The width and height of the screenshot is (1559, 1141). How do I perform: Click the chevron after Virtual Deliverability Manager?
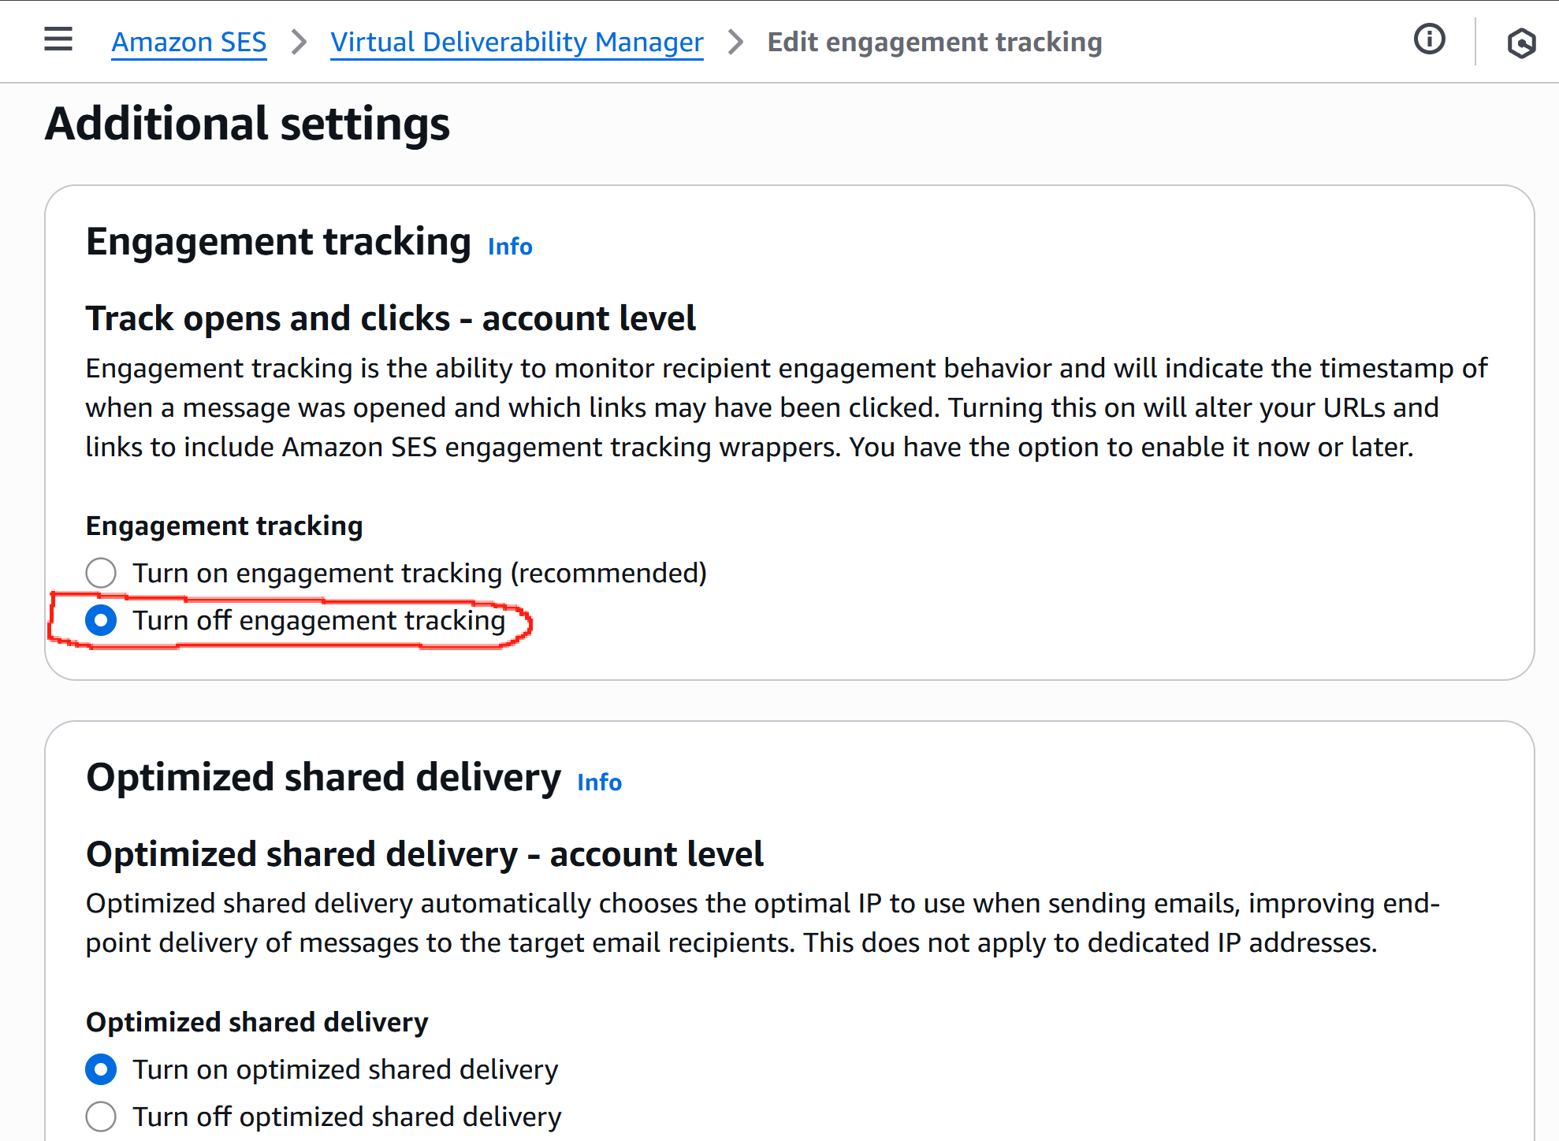click(735, 42)
